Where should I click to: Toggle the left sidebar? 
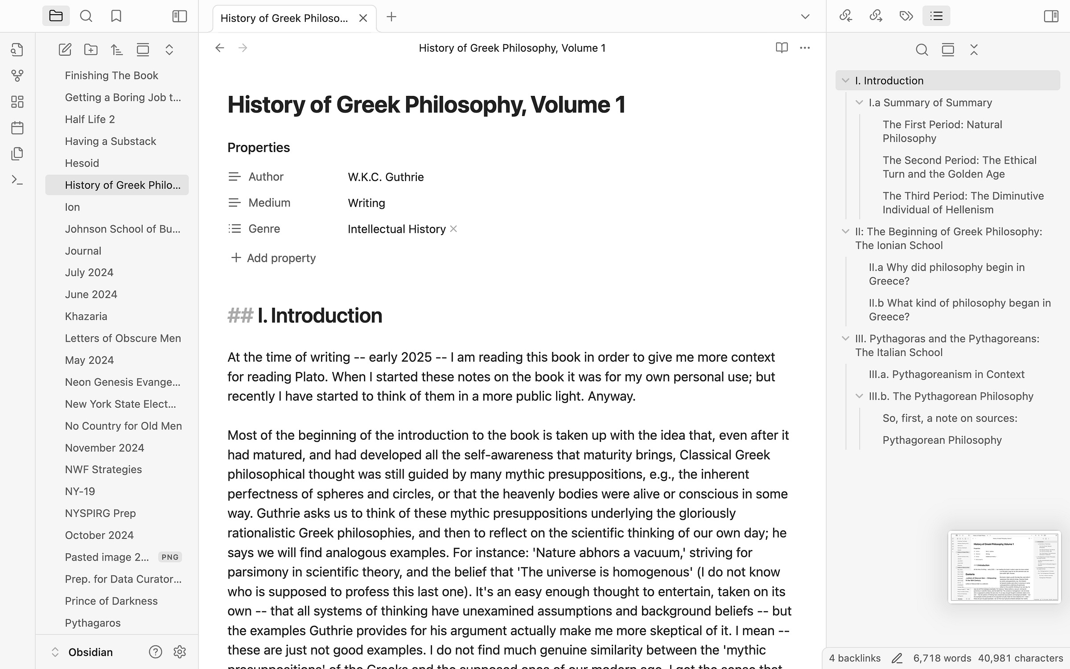(179, 17)
